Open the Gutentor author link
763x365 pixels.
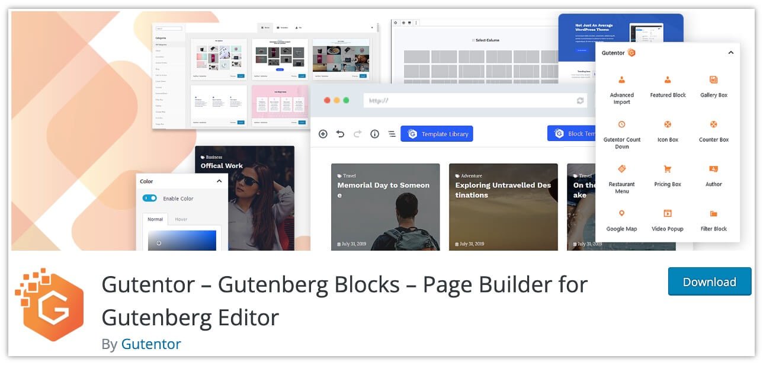[x=151, y=344]
